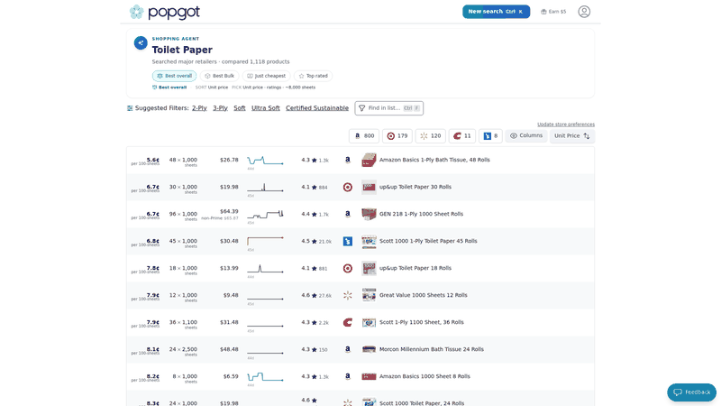Open up&up Toilet Paper 18 Rolls title

pyautogui.click(x=415, y=268)
